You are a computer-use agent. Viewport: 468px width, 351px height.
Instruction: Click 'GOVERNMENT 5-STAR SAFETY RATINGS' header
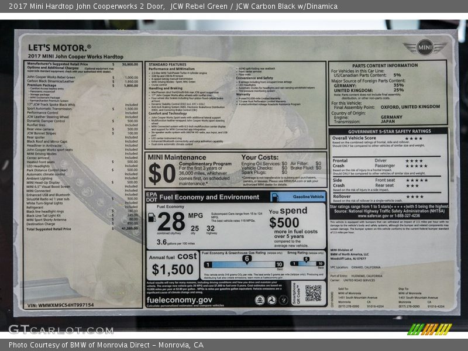coord(390,131)
